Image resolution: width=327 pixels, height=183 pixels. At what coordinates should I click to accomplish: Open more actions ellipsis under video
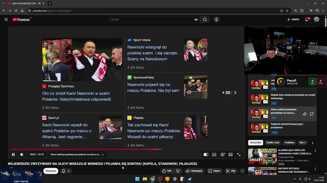[x=242, y=171]
